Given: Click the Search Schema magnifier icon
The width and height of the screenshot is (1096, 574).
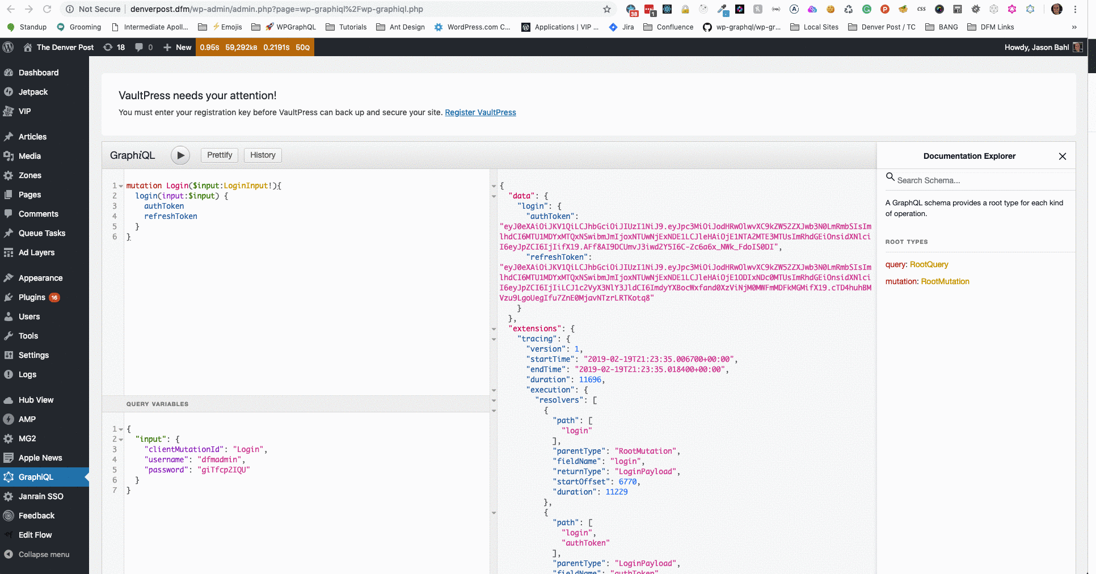Looking at the screenshot, I should (x=890, y=177).
